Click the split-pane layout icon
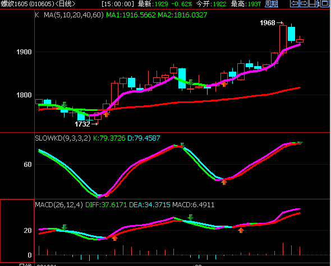This screenshot has height=266, width=331. [x=314, y=3]
